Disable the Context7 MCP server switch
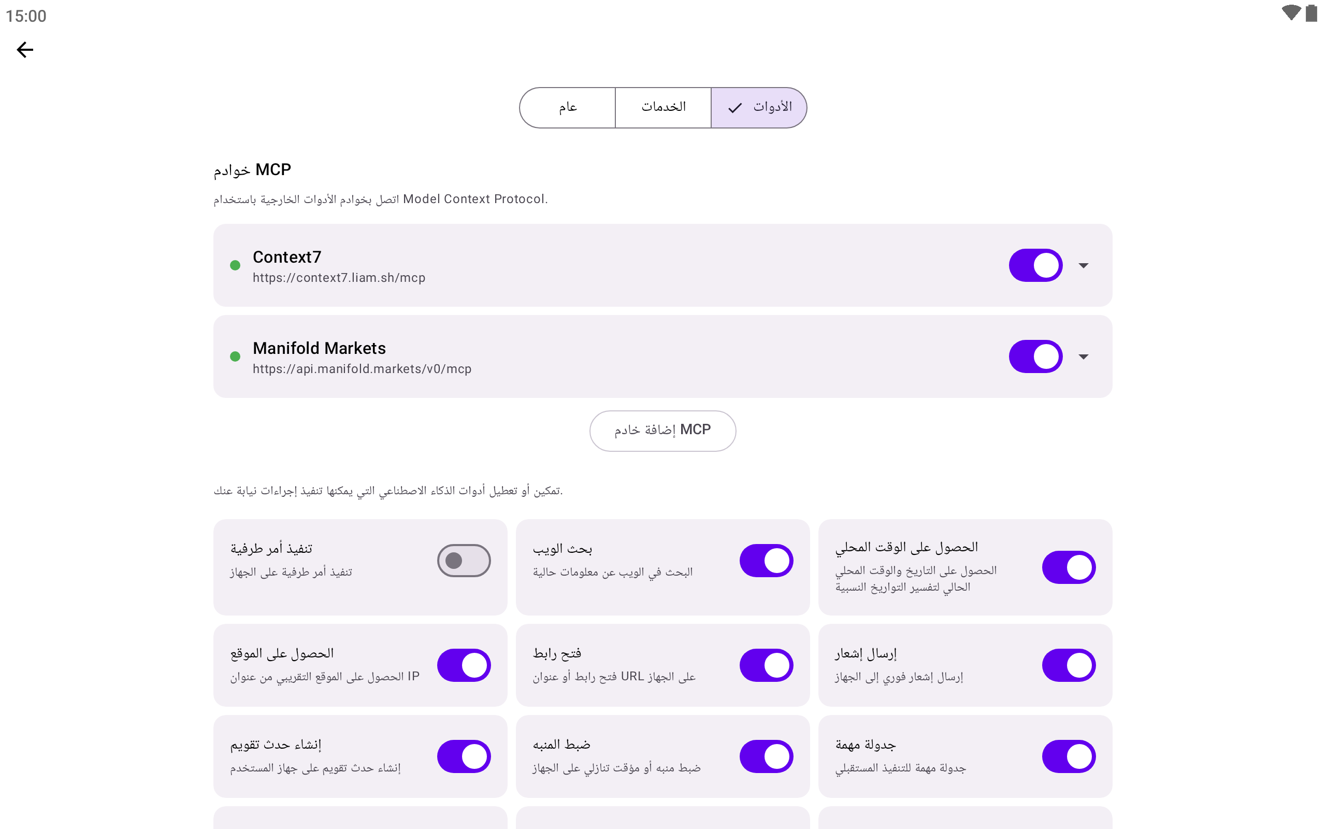Screen dimensions: 1326x829 pos(1035,265)
